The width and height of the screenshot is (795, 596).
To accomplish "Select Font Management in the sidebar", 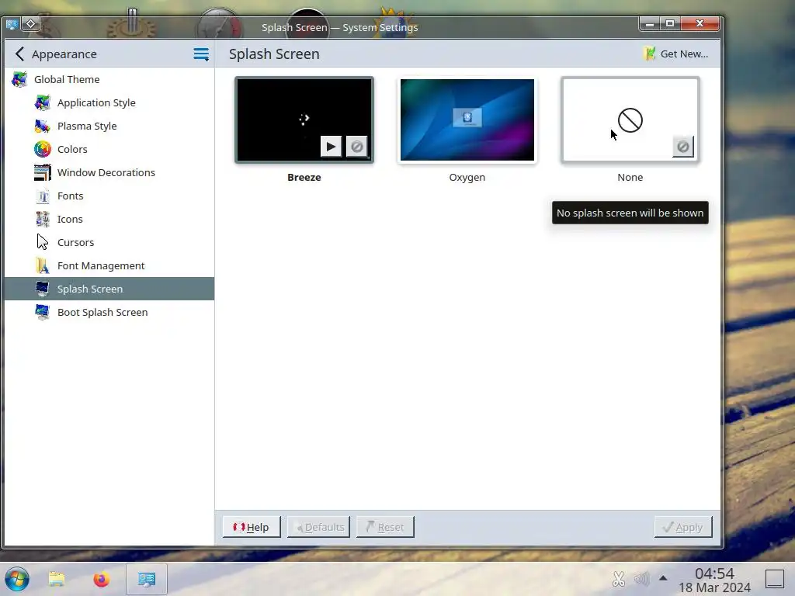I will pyautogui.click(x=109, y=266).
